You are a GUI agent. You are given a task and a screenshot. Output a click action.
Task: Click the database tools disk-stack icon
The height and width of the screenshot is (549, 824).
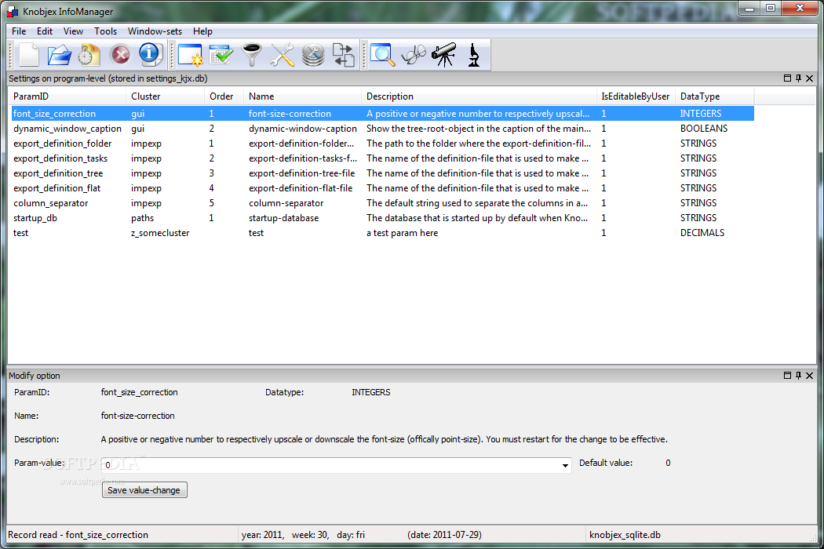[x=313, y=55]
